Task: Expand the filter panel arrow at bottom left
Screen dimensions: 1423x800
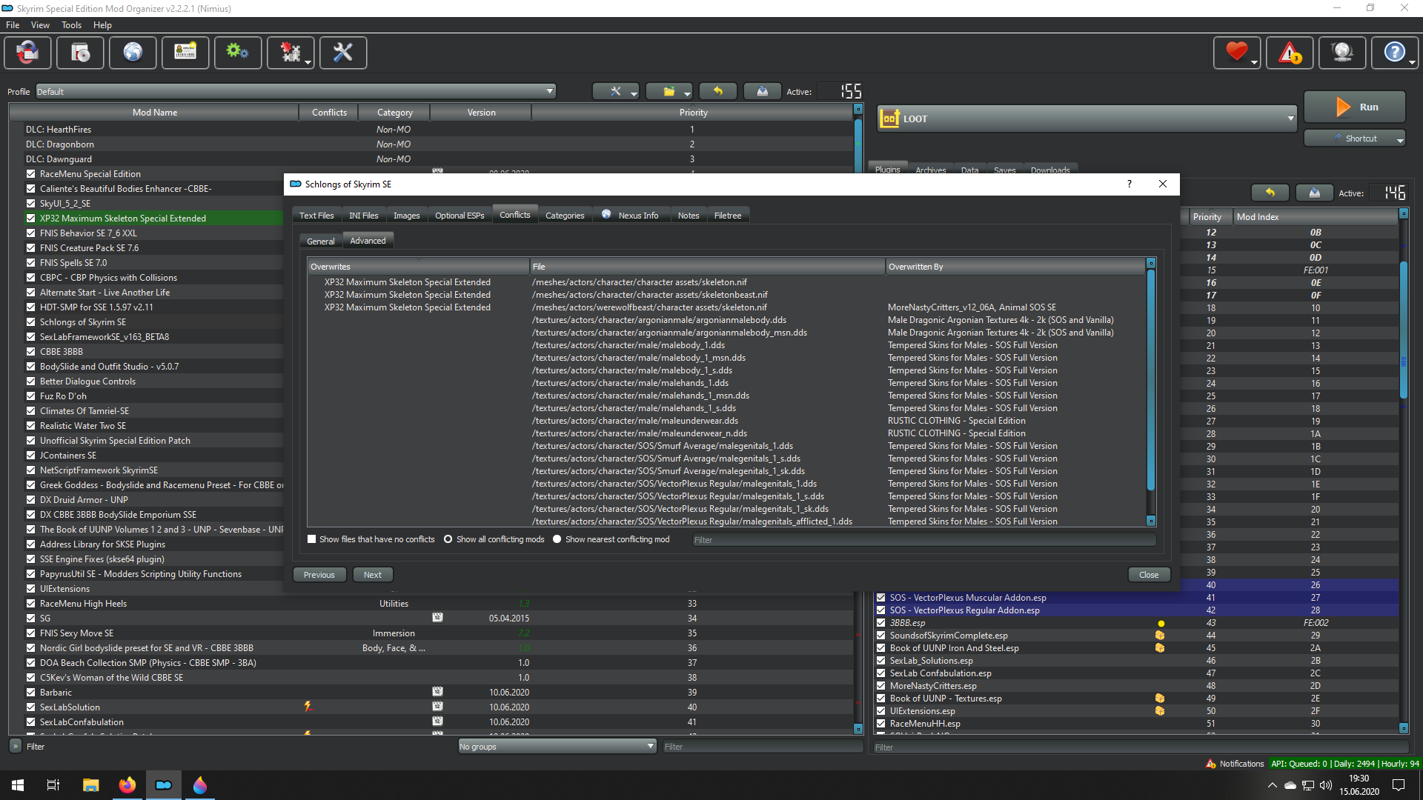Action: 16,746
